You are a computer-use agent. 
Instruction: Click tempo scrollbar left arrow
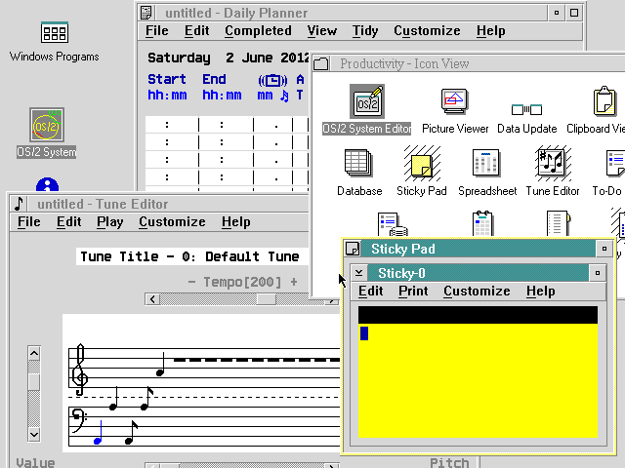click(x=152, y=299)
